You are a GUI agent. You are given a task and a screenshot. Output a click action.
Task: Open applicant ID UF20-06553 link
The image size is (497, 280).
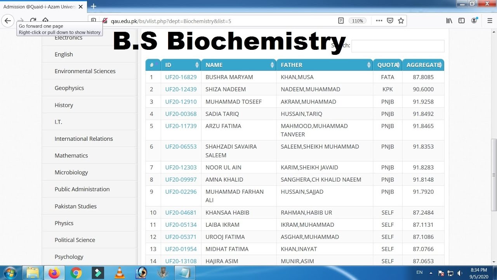(x=181, y=147)
